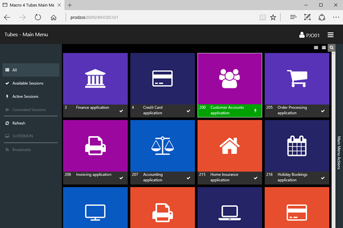Reload the page with browser refresh

38,17
